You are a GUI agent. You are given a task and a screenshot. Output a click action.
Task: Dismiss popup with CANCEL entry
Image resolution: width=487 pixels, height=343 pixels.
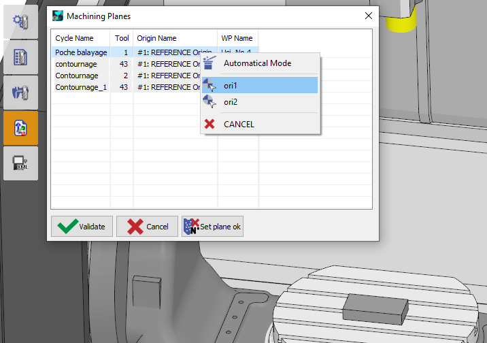(x=238, y=124)
